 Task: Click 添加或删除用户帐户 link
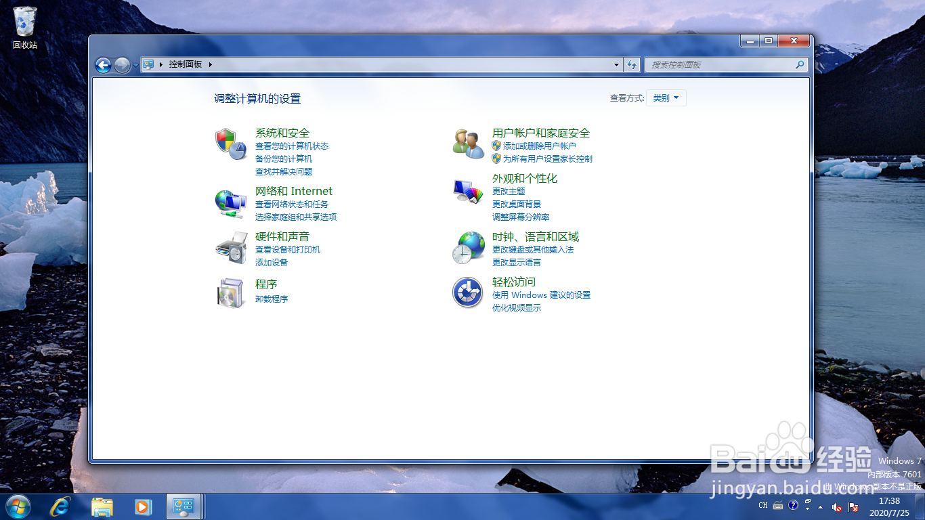(540, 146)
